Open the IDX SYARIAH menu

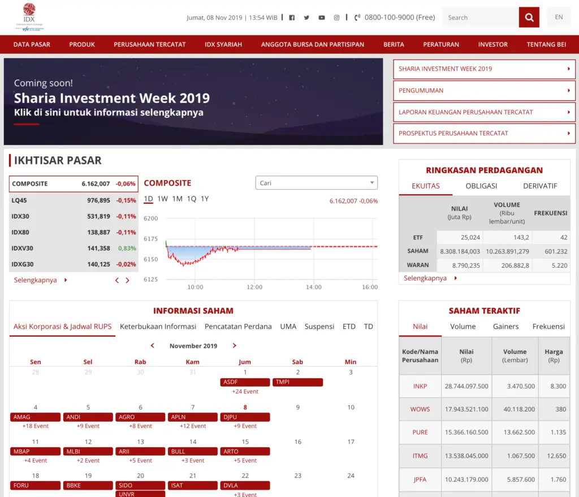223,44
